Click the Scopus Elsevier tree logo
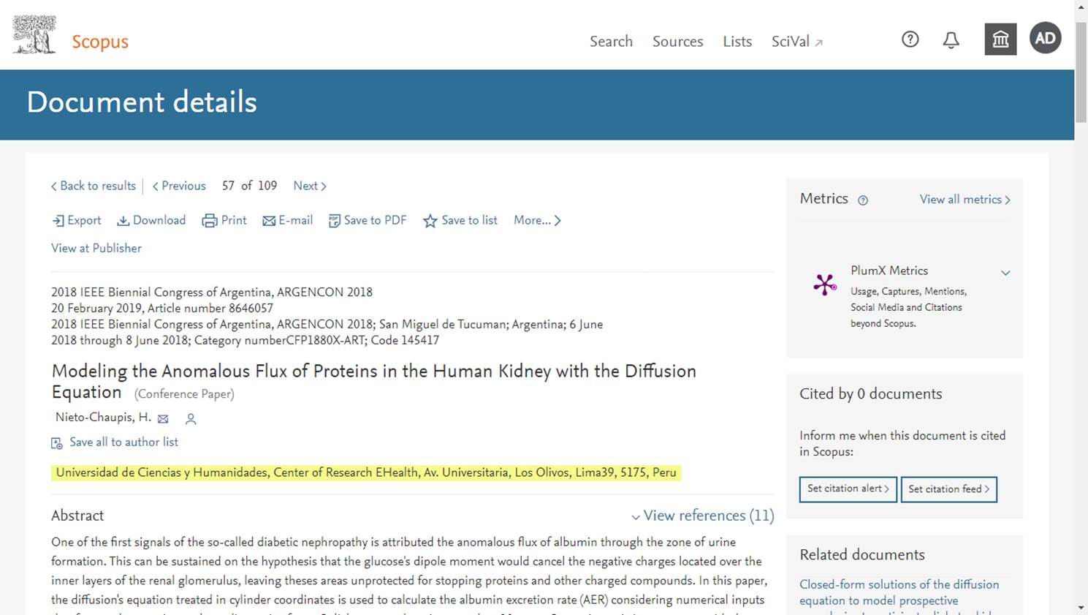This screenshot has width=1088, height=615. pyautogui.click(x=34, y=34)
